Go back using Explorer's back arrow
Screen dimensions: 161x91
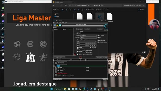pyautogui.click(x=54, y=5)
